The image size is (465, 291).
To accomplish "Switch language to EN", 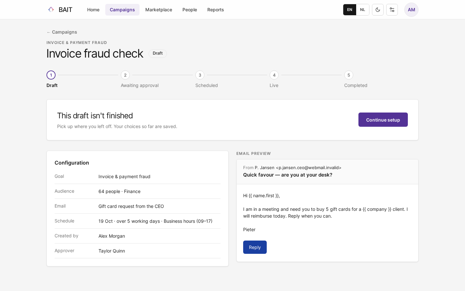I will tap(350, 10).
